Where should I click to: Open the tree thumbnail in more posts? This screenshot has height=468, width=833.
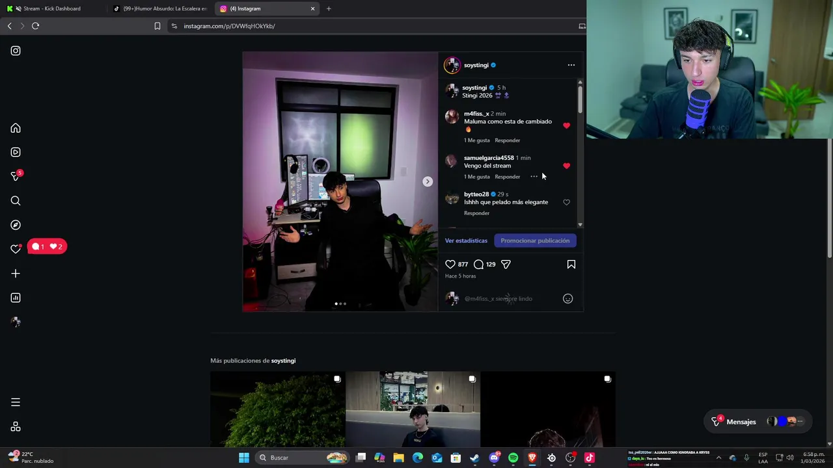click(x=278, y=409)
